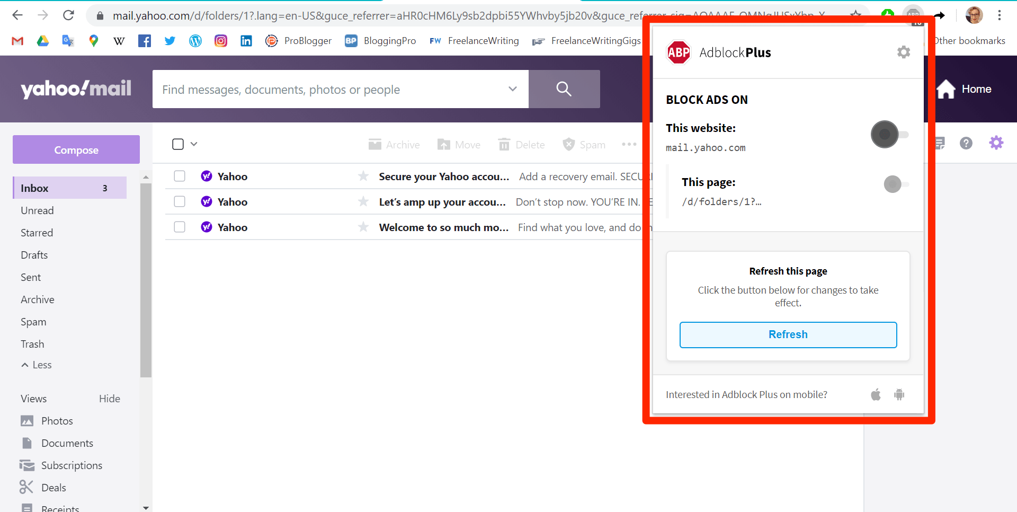Screen dimensions: 1017x512
Task: Open Subscriptions view
Action: (61, 465)
